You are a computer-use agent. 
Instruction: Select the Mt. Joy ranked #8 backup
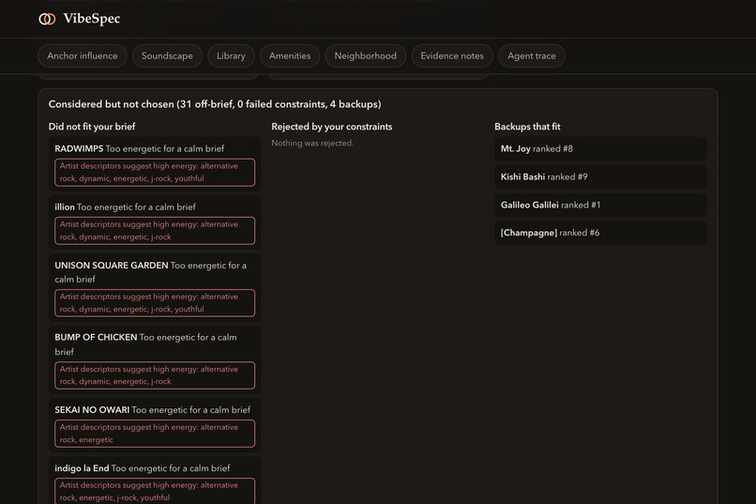tap(600, 148)
